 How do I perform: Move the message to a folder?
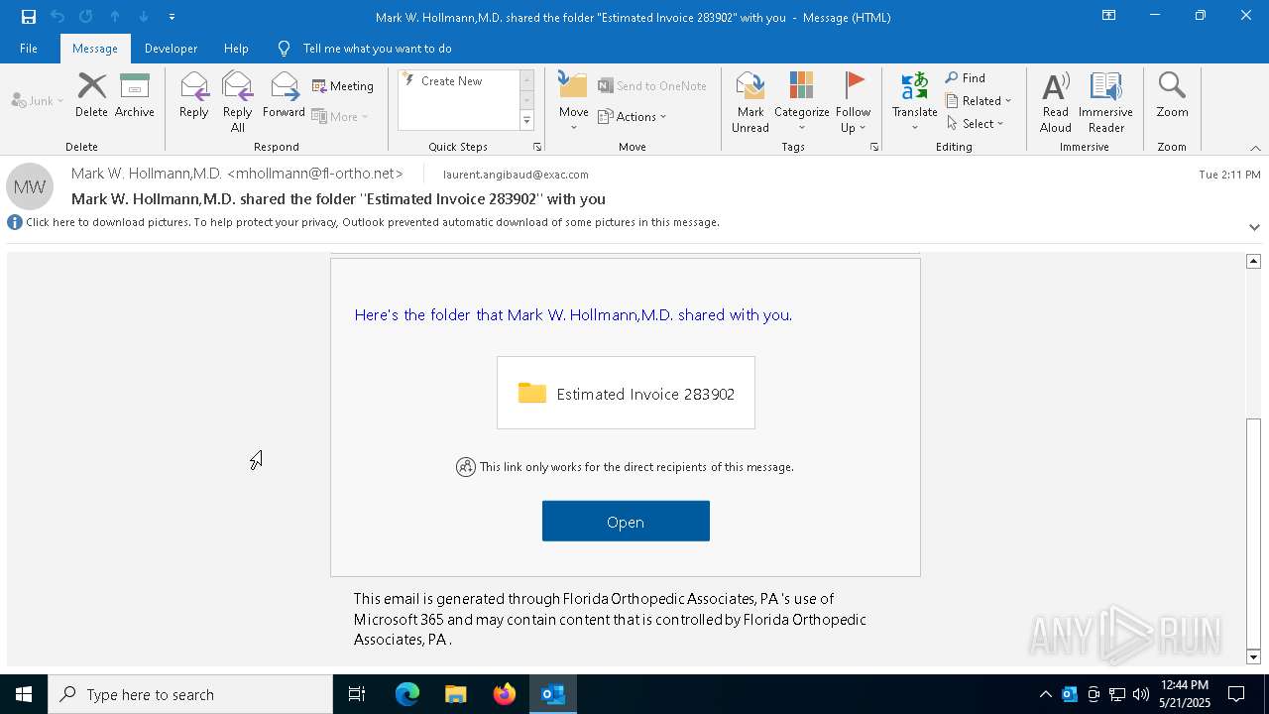573,102
